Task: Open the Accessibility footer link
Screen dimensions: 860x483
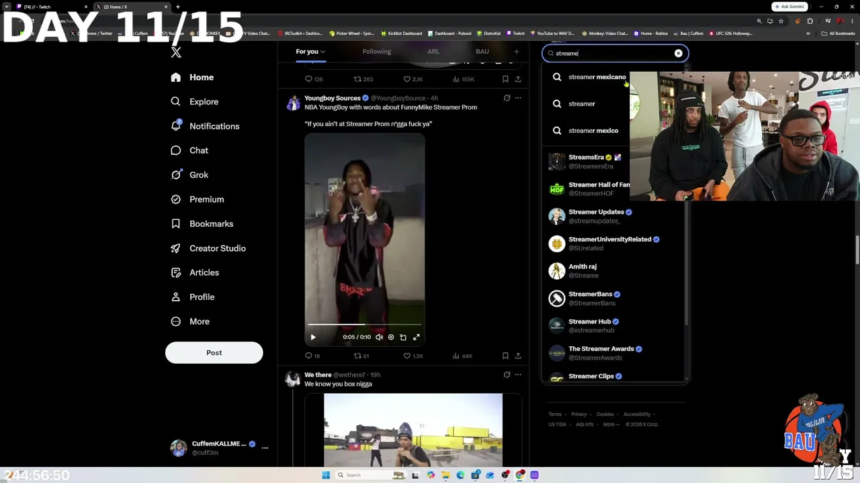Action: point(637,415)
